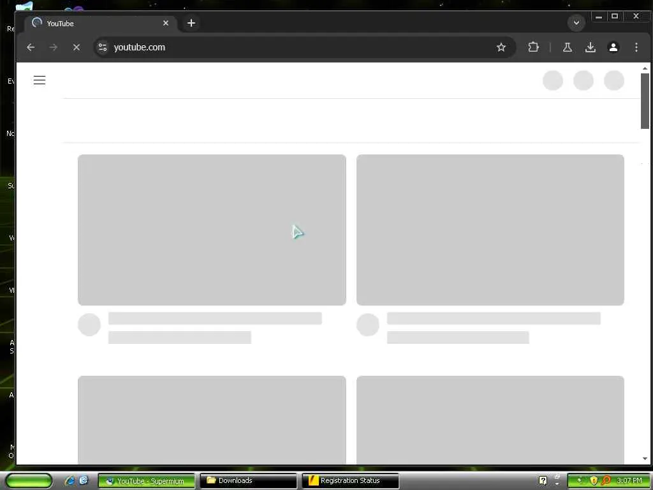Open the browser profile menu

tap(613, 47)
